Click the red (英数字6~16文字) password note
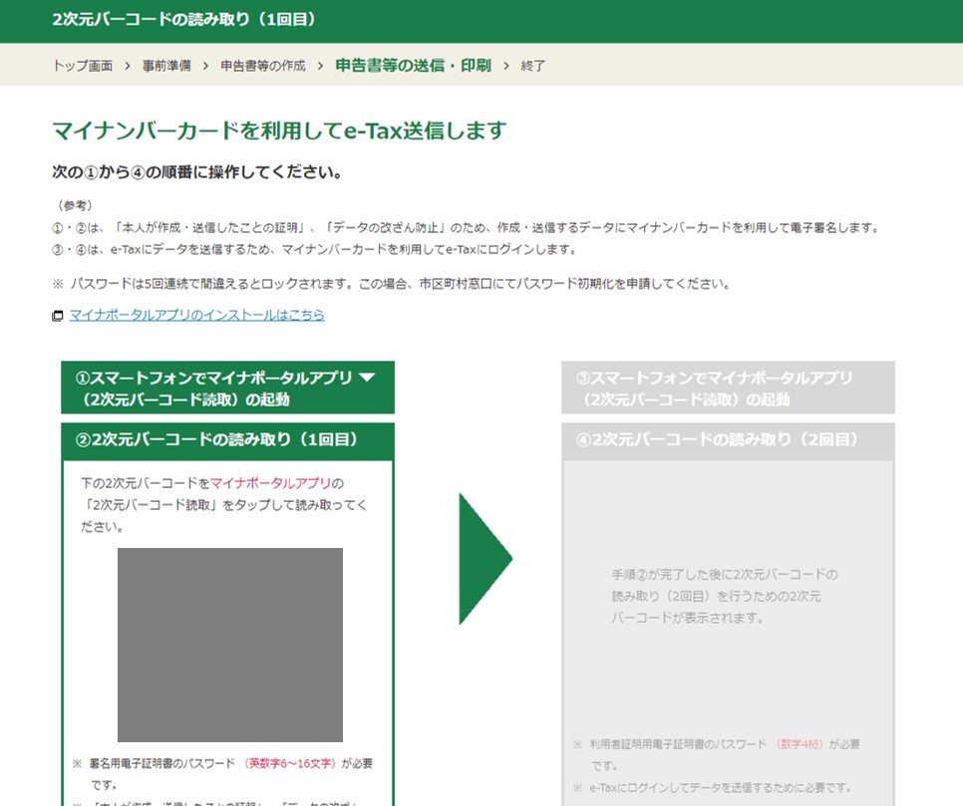 [x=289, y=763]
